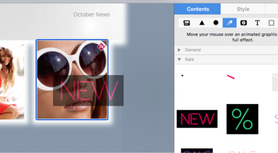
Task: Select the NEW overlay graphic on canvas
Action: click(x=88, y=91)
